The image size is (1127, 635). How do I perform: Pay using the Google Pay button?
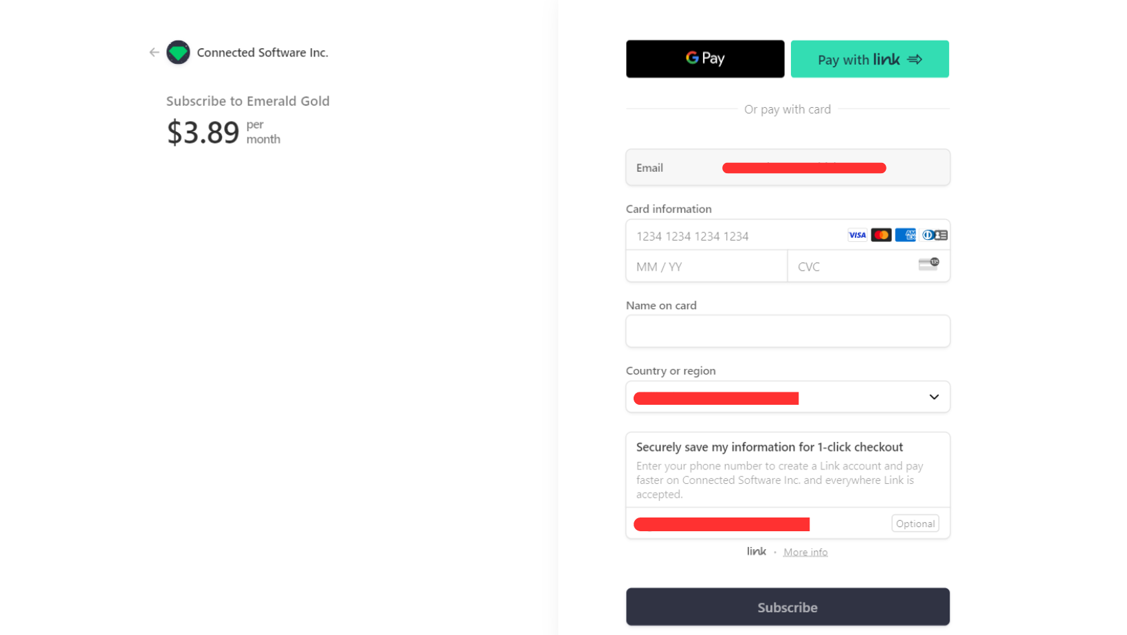point(704,59)
